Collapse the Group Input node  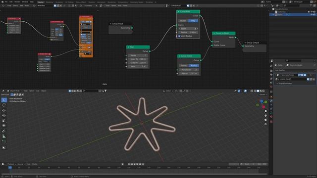tap(110, 24)
